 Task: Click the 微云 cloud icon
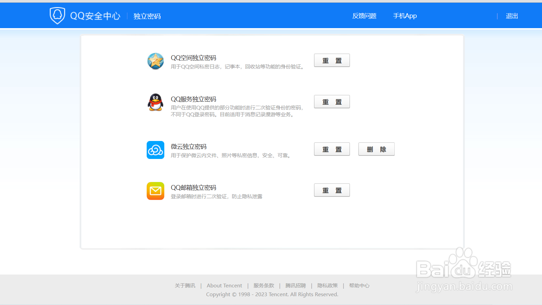155,150
